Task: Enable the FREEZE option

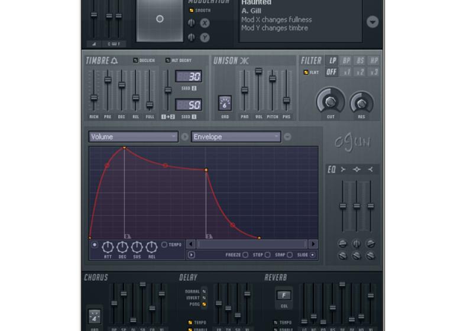Action: [245, 255]
